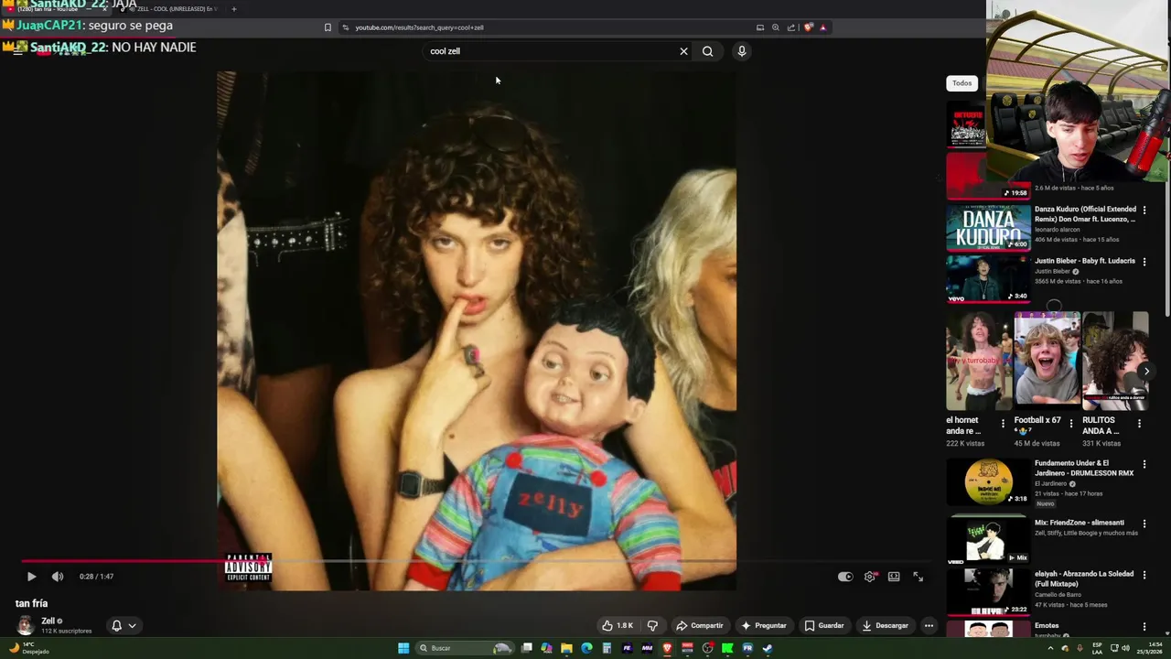This screenshot has height=659, width=1171.
Task: Switch to theater mode view
Action: point(894,577)
